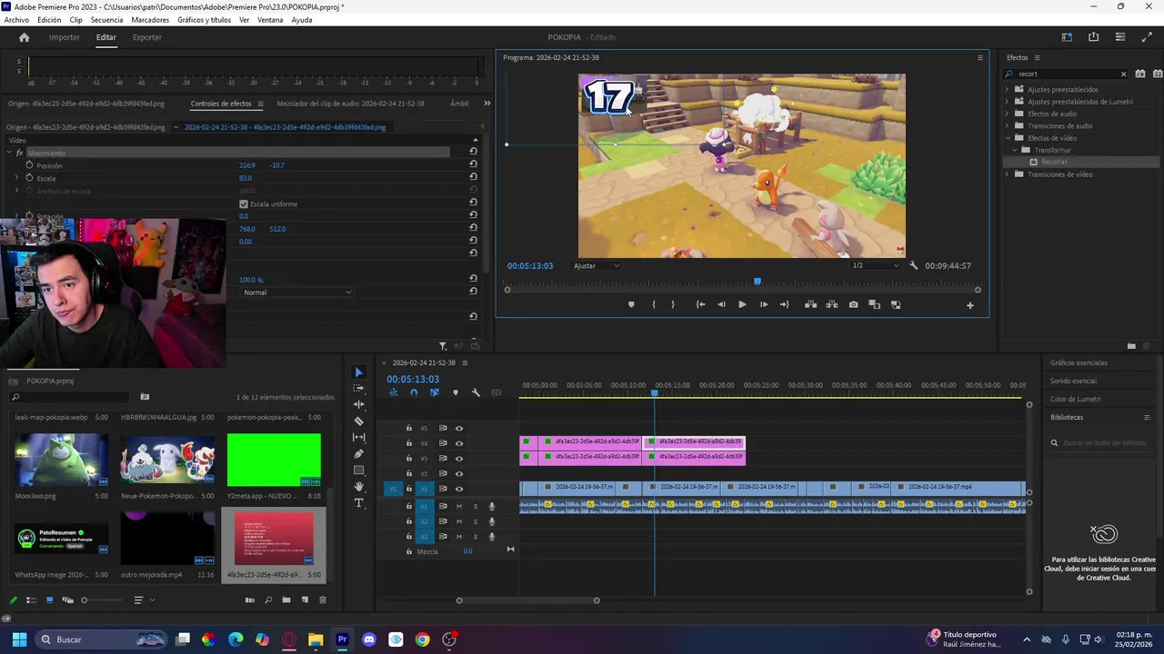Click the Program monitor playhead scrubber
1164x654 pixels.
[x=757, y=282]
